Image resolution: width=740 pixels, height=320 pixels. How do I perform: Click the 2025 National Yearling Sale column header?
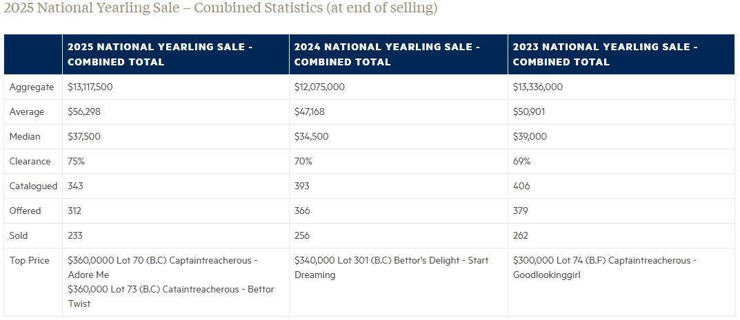click(159, 54)
